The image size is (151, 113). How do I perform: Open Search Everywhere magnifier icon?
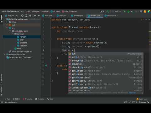click(141, 11)
